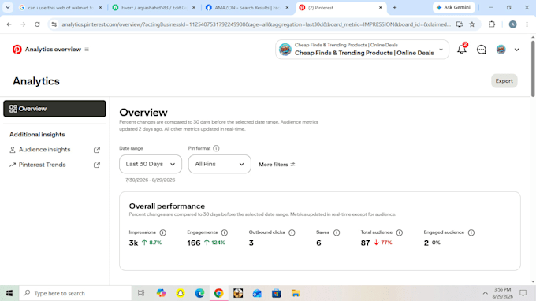The image size is (536, 301).
Task: Open the Windows Start menu
Action: click(x=9, y=293)
